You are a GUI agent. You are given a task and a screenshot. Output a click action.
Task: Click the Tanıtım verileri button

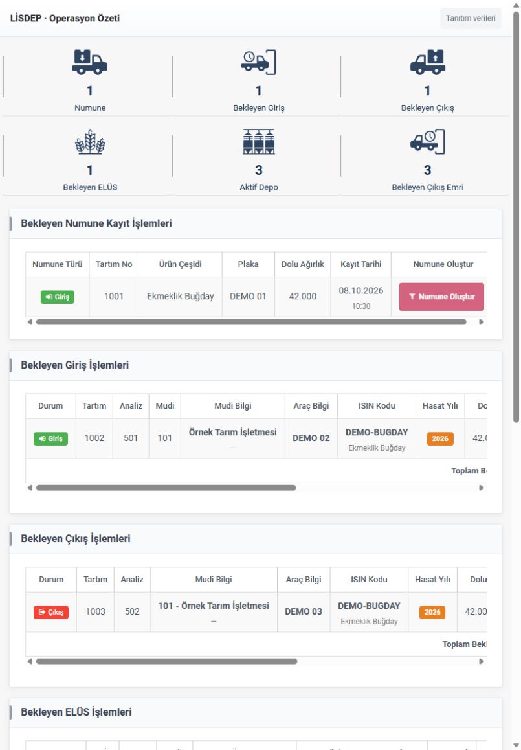click(x=471, y=18)
